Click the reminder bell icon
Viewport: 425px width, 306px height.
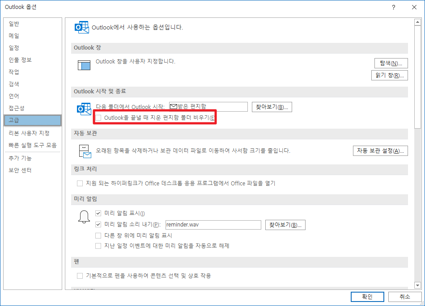(x=84, y=217)
